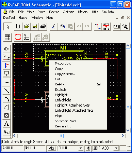Screen dimensions: 132x153
Task: Create a new schematic file
Action: click(x=18, y=27)
